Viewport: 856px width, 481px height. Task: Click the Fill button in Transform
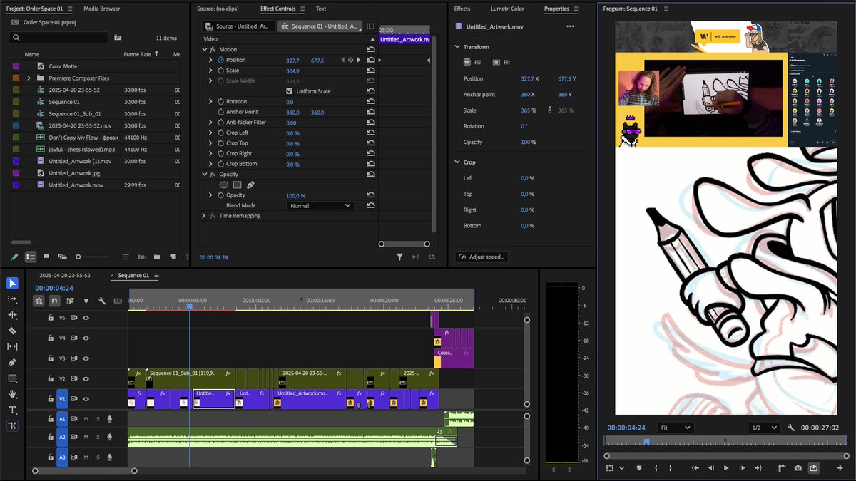(x=473, y=63)
